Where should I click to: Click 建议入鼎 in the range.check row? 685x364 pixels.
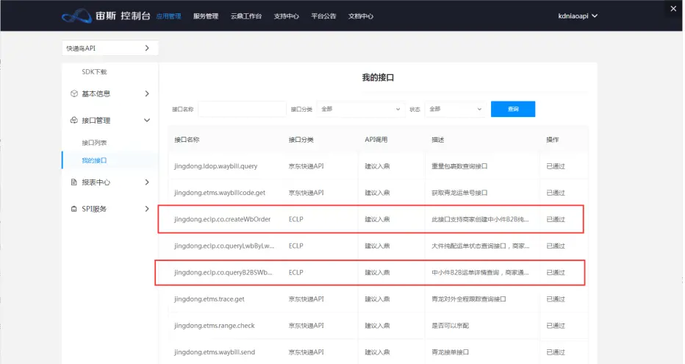[x=378, y=326]
